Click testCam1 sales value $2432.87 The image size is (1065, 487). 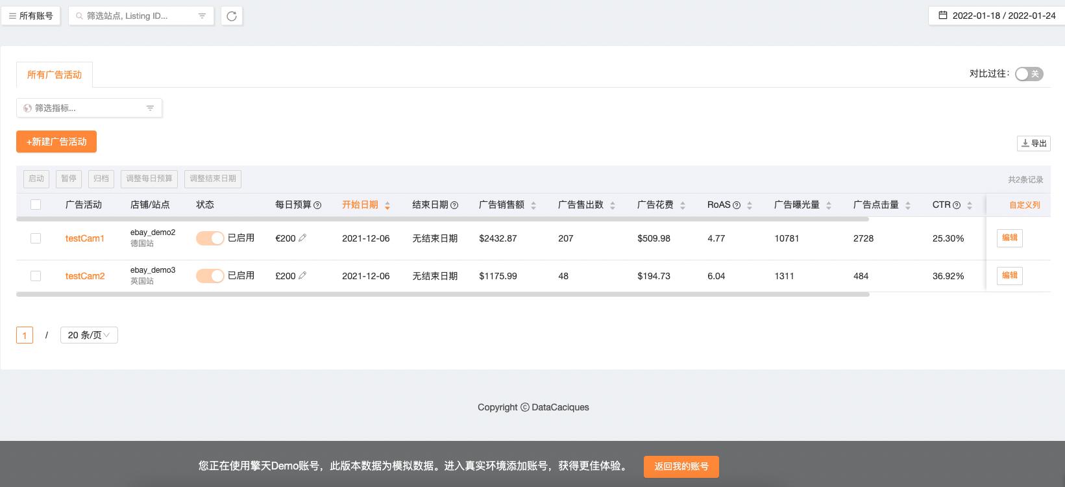498,238
